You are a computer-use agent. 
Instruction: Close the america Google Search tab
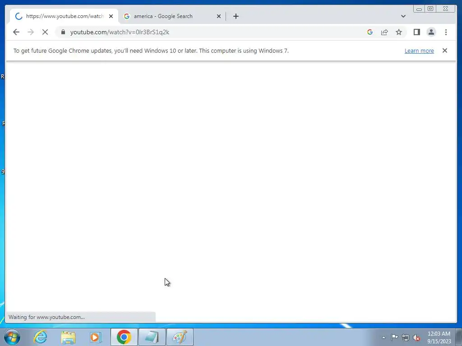(219, 16)
